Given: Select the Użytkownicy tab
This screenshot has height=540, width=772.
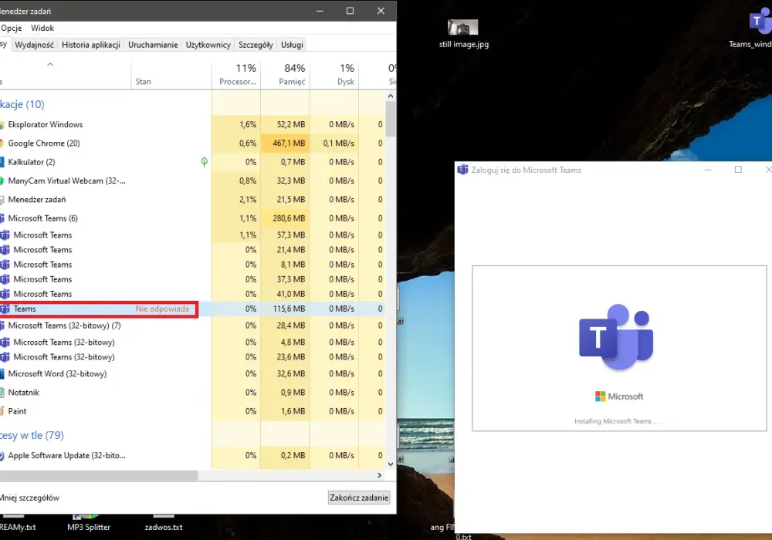Looking at the screenshot, I should [x=208, y=45].
